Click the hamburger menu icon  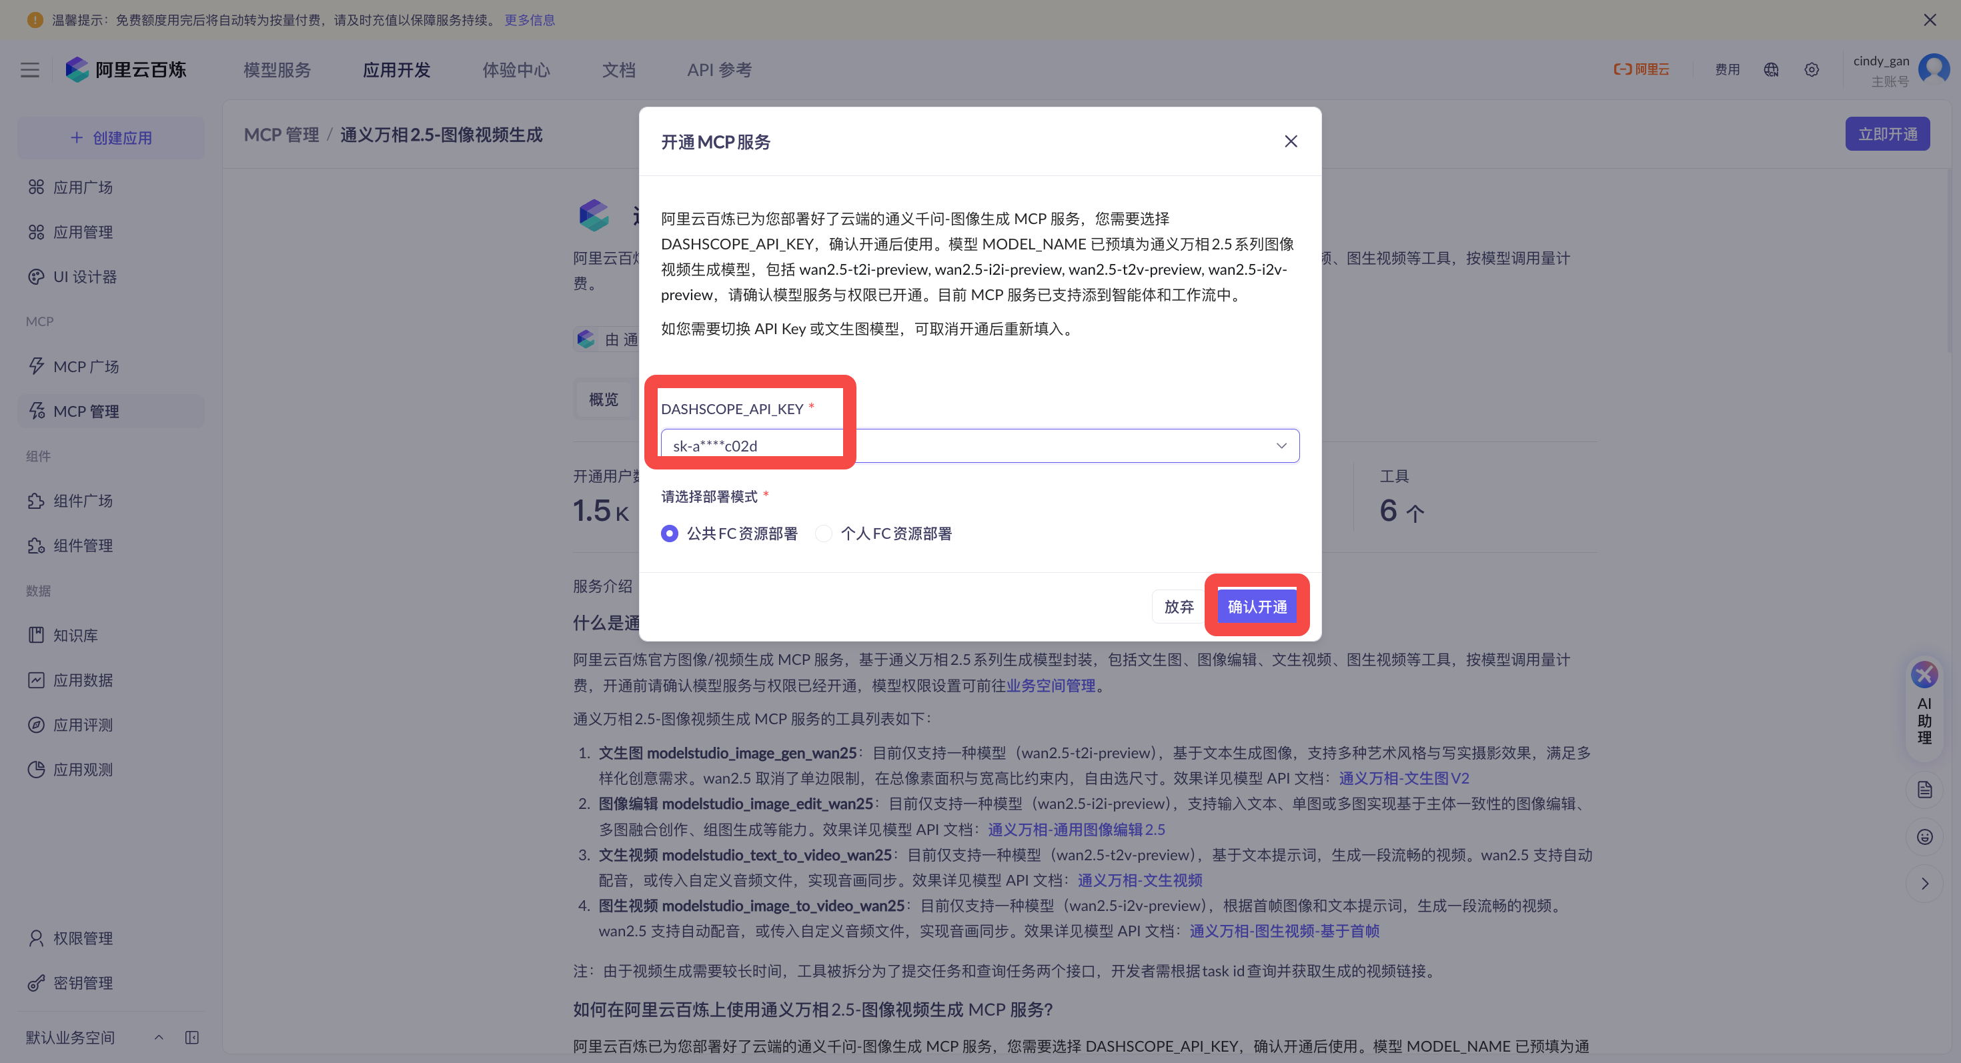pyautogui.click(x=30, y=70)
